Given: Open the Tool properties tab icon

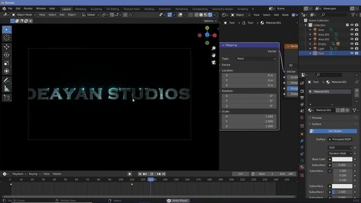Looking at the screenshot, I should 302,83.
